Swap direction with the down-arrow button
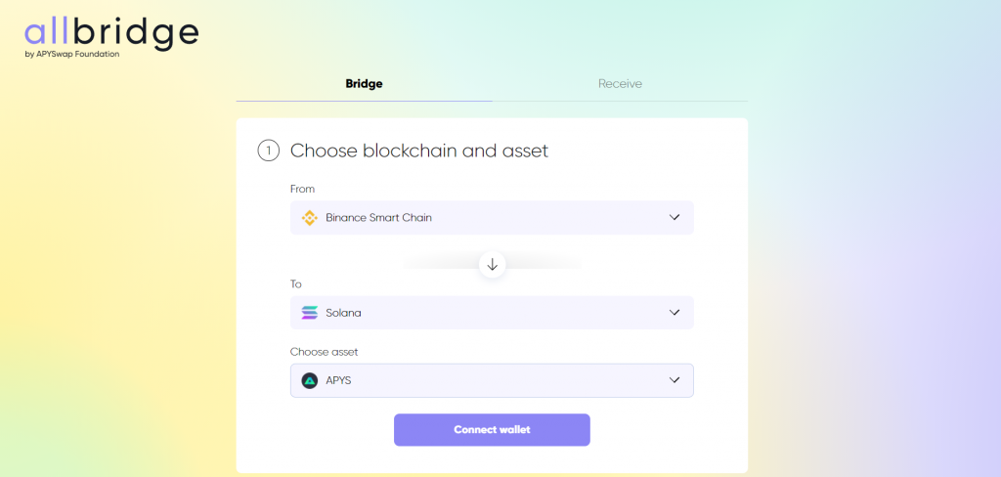The image size is (1001, 477). (493, 264)
